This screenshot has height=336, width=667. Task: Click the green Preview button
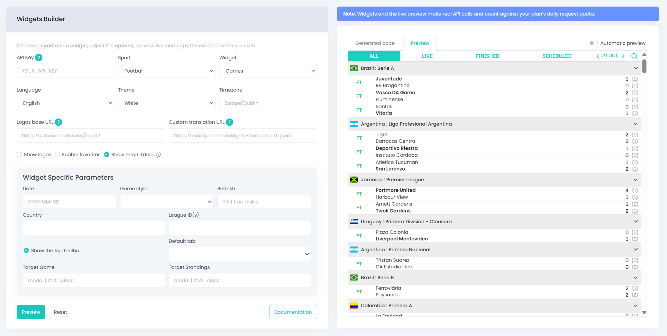click(31, 312)
